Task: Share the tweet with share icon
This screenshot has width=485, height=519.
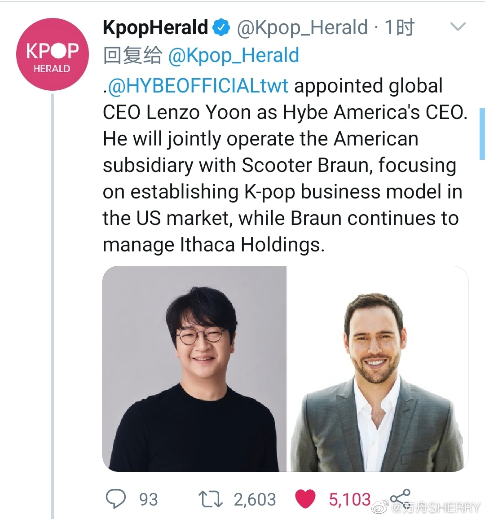Action: (x=399, y=498)
